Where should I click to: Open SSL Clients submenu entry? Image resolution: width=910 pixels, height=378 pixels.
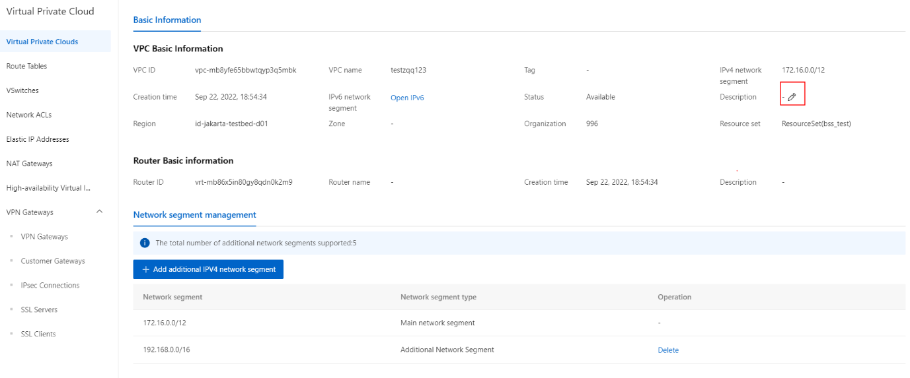[x=38, y=334]
